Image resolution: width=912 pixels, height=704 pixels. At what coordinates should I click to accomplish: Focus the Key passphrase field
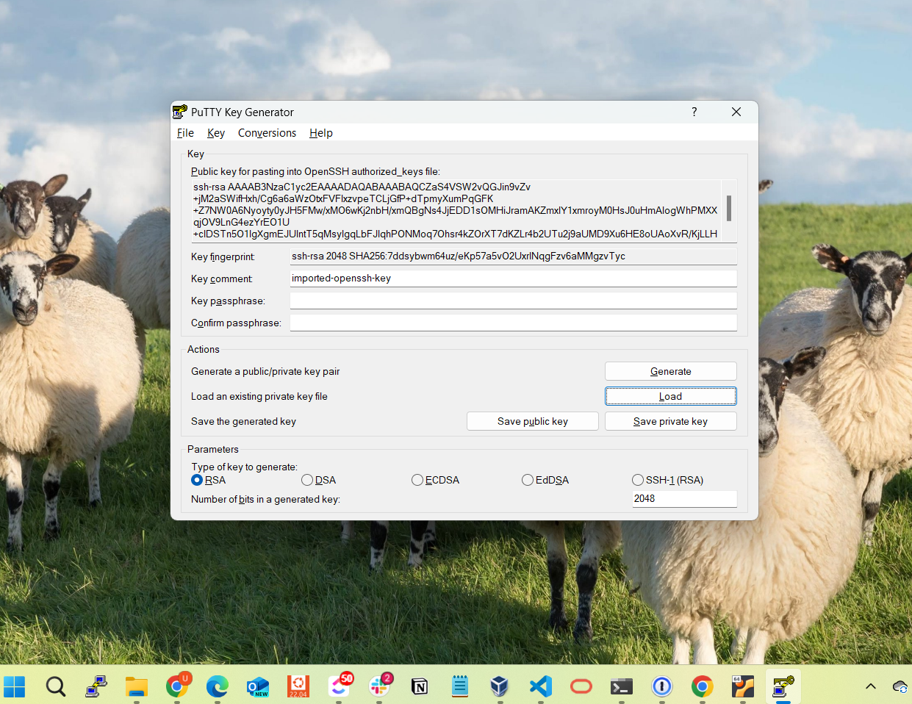513,300
